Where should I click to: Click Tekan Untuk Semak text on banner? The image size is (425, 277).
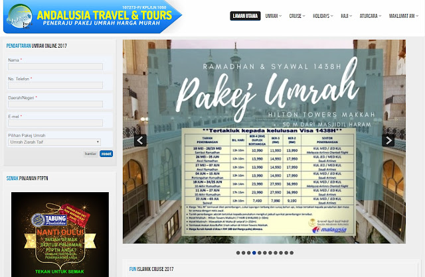(x=60, y=271)
